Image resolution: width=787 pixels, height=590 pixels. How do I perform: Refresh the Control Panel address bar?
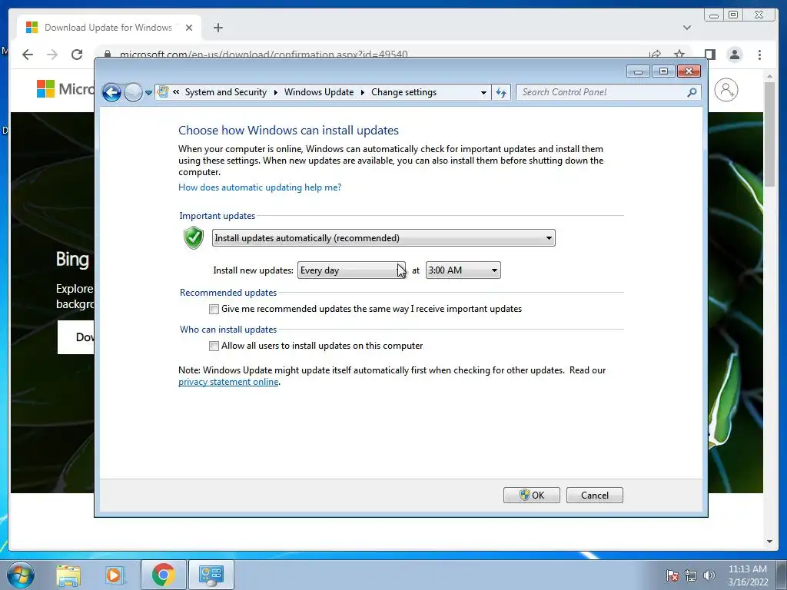pos(501,92)
